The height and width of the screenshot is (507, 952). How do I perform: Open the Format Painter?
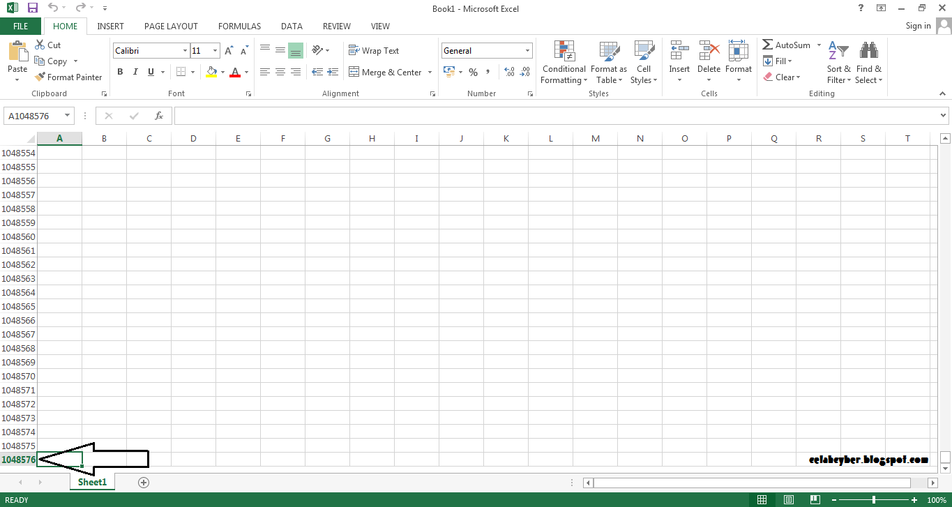pyautogui.click(x=68, y=77)
